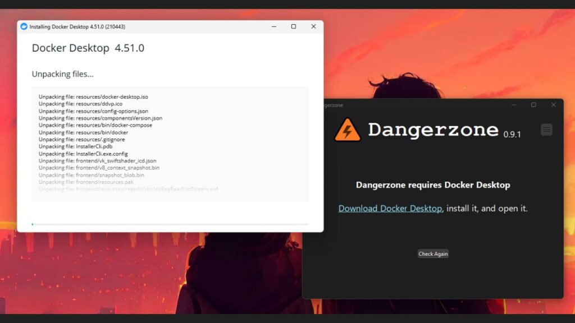Screen dimensions: 575x323
Task: Click the Docker whale icon in the installer title bar
Action: pyautogui.click(x=23, y=26)
